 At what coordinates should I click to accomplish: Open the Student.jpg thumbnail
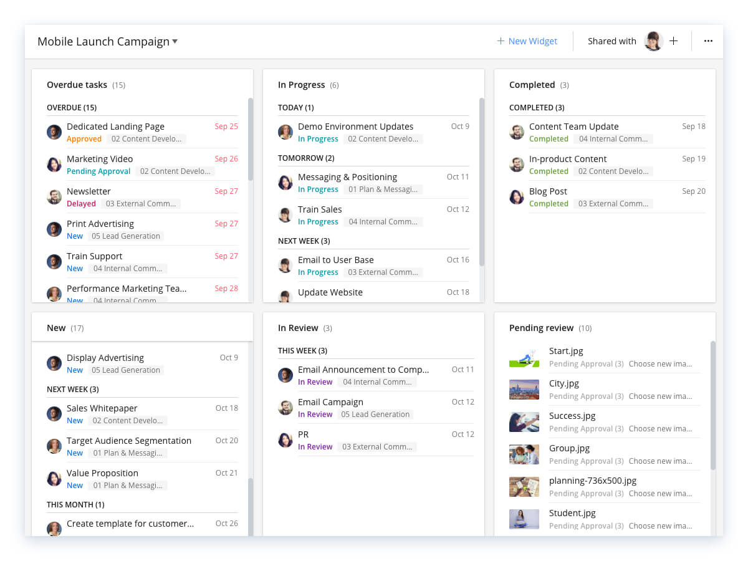click(x=524, y=519)
